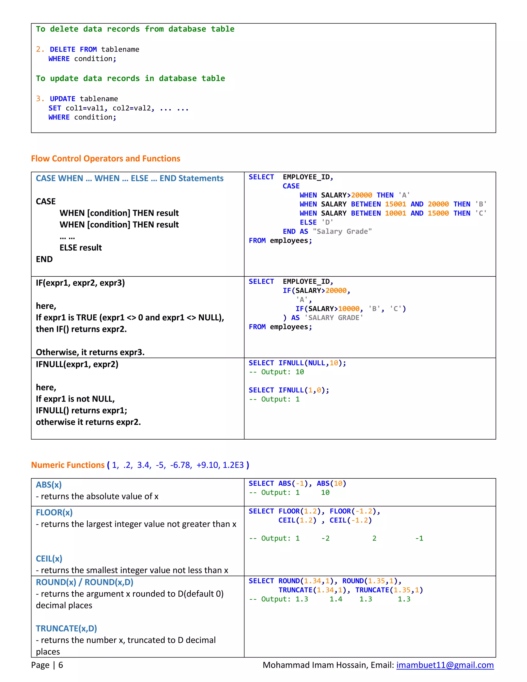Click the 'SALARY GRADE' alias in IF example
This screenshot has width=527, height=682.
click(333, 318)
